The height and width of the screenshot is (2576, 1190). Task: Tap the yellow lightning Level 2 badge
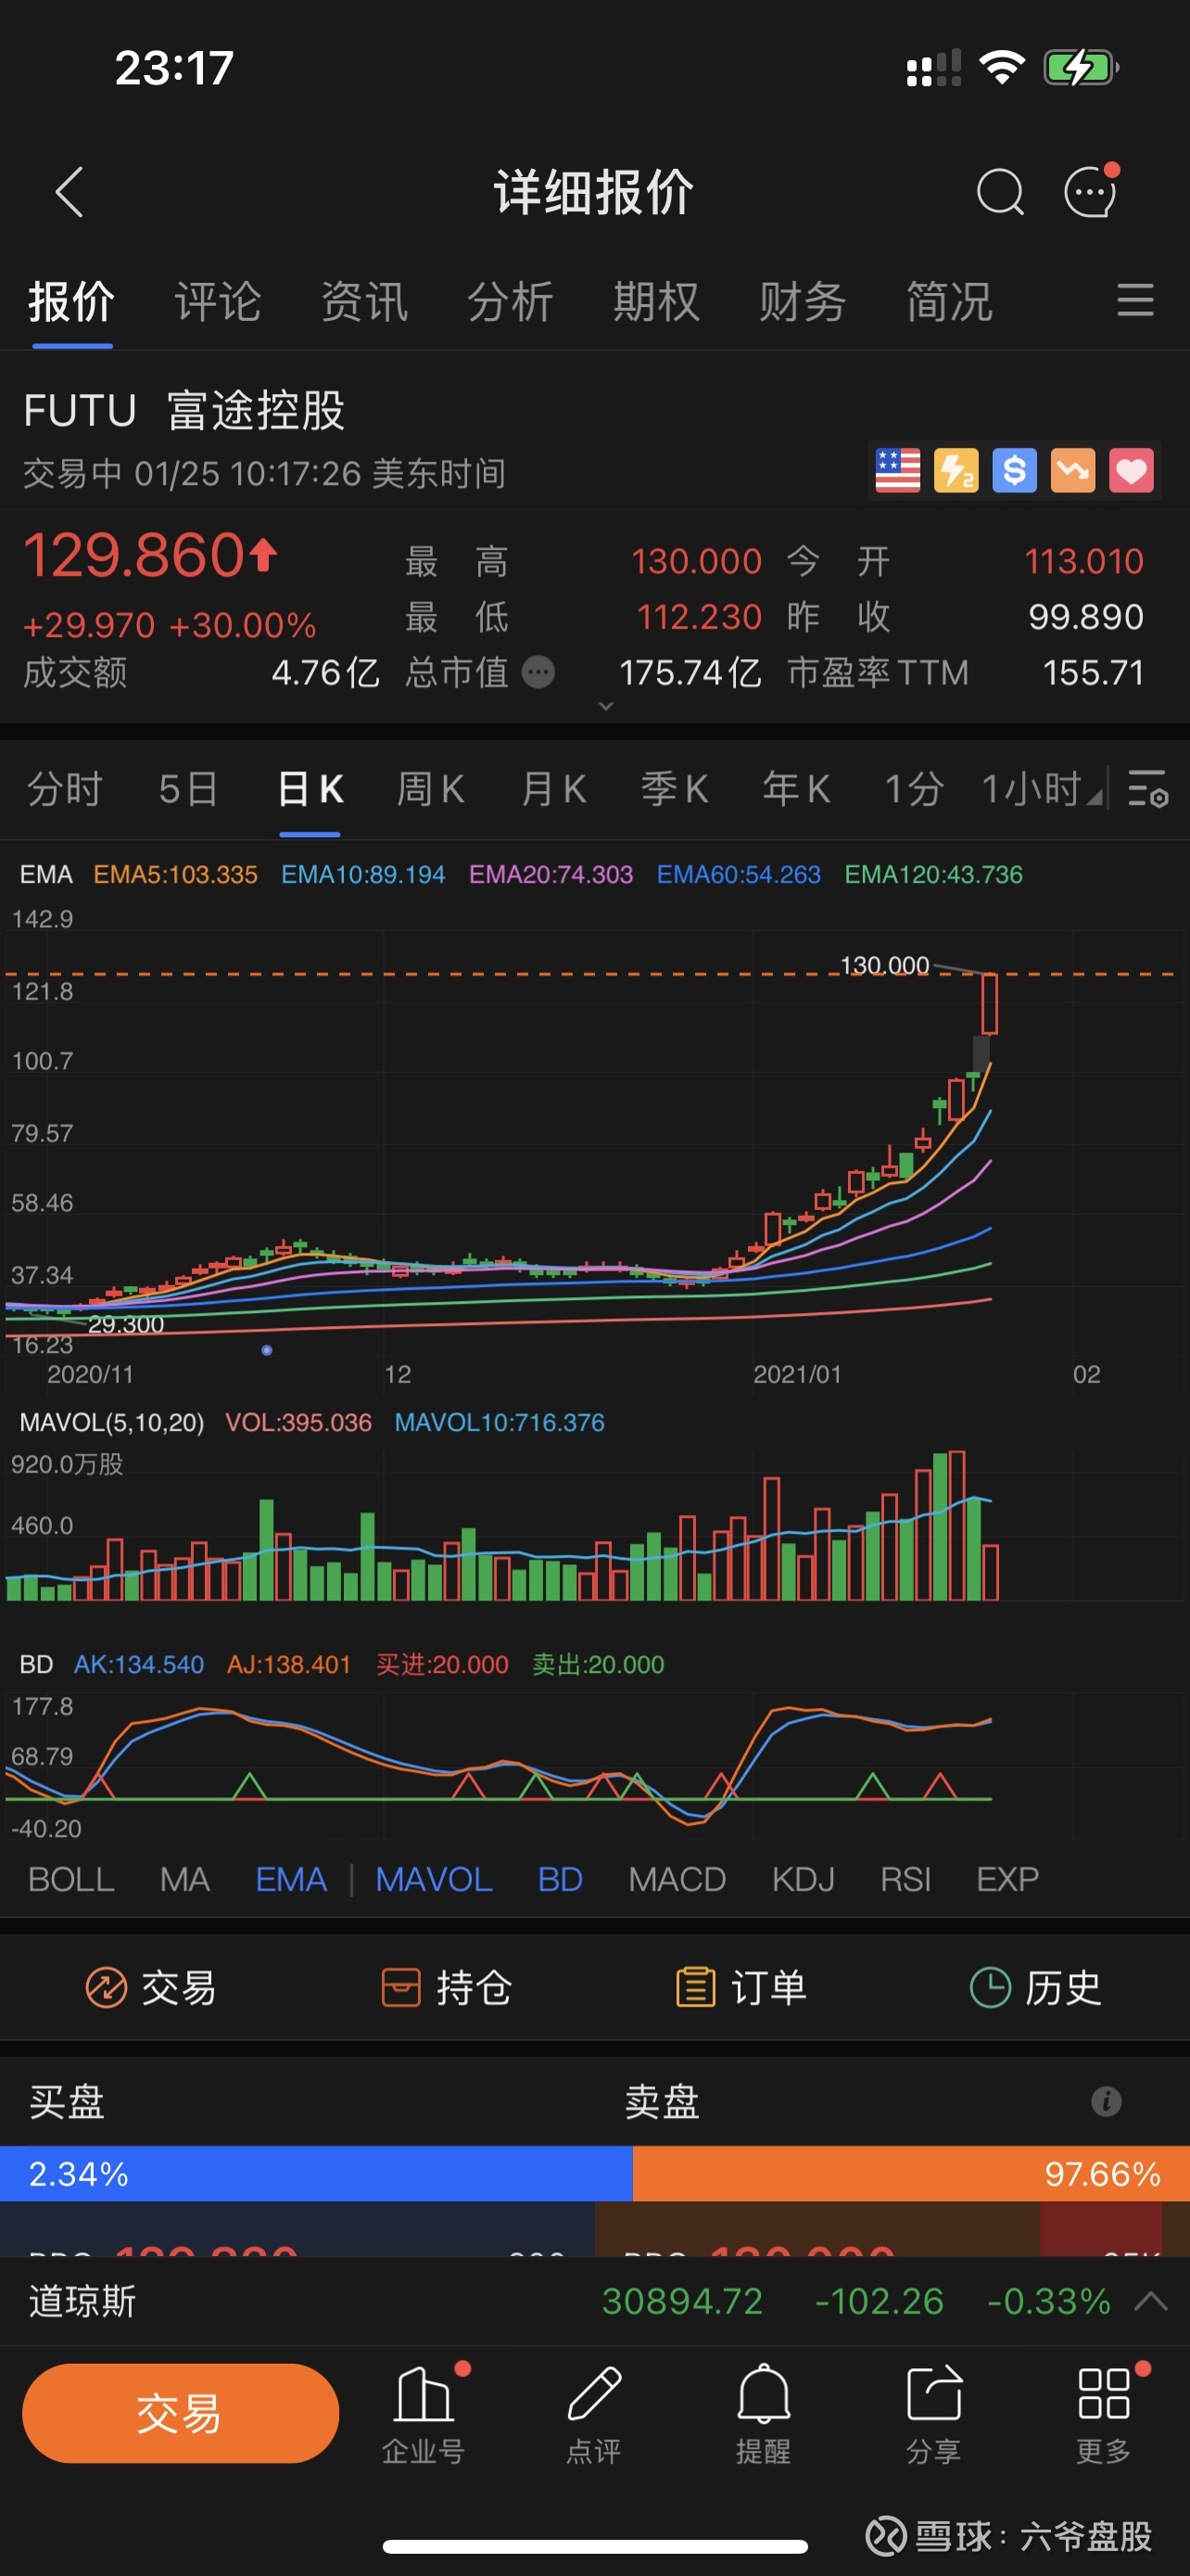pyautogui.click(x=956, y=470)
